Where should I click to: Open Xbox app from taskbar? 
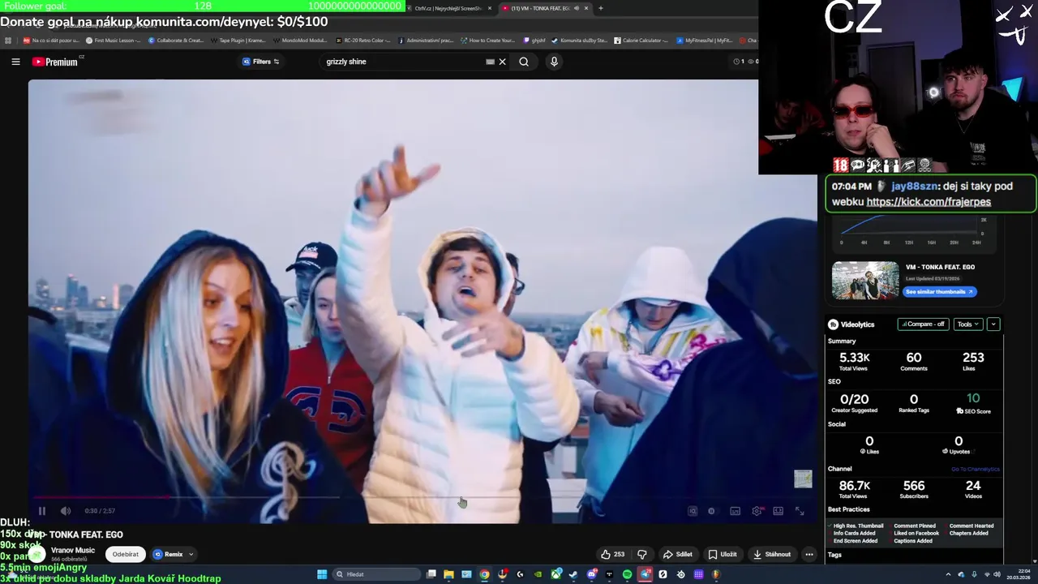pos(555,574)
